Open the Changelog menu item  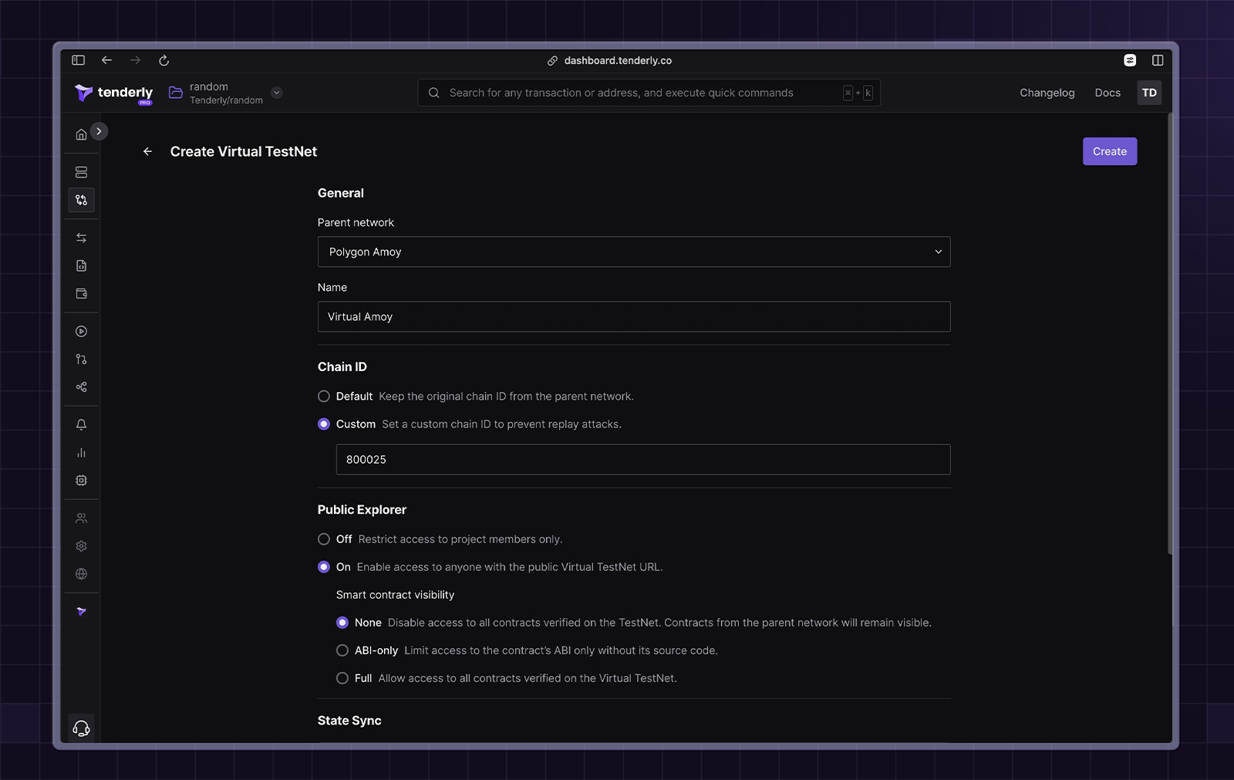[1047, 93]
